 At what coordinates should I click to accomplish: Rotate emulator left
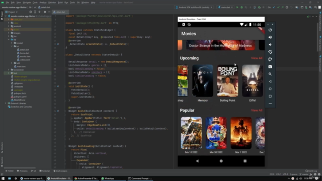(x=270, y=52)
